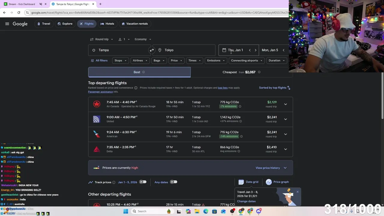This screenshot has width=384, height=216.
Task: Reload the browser page
Action: tap(19, 13)
